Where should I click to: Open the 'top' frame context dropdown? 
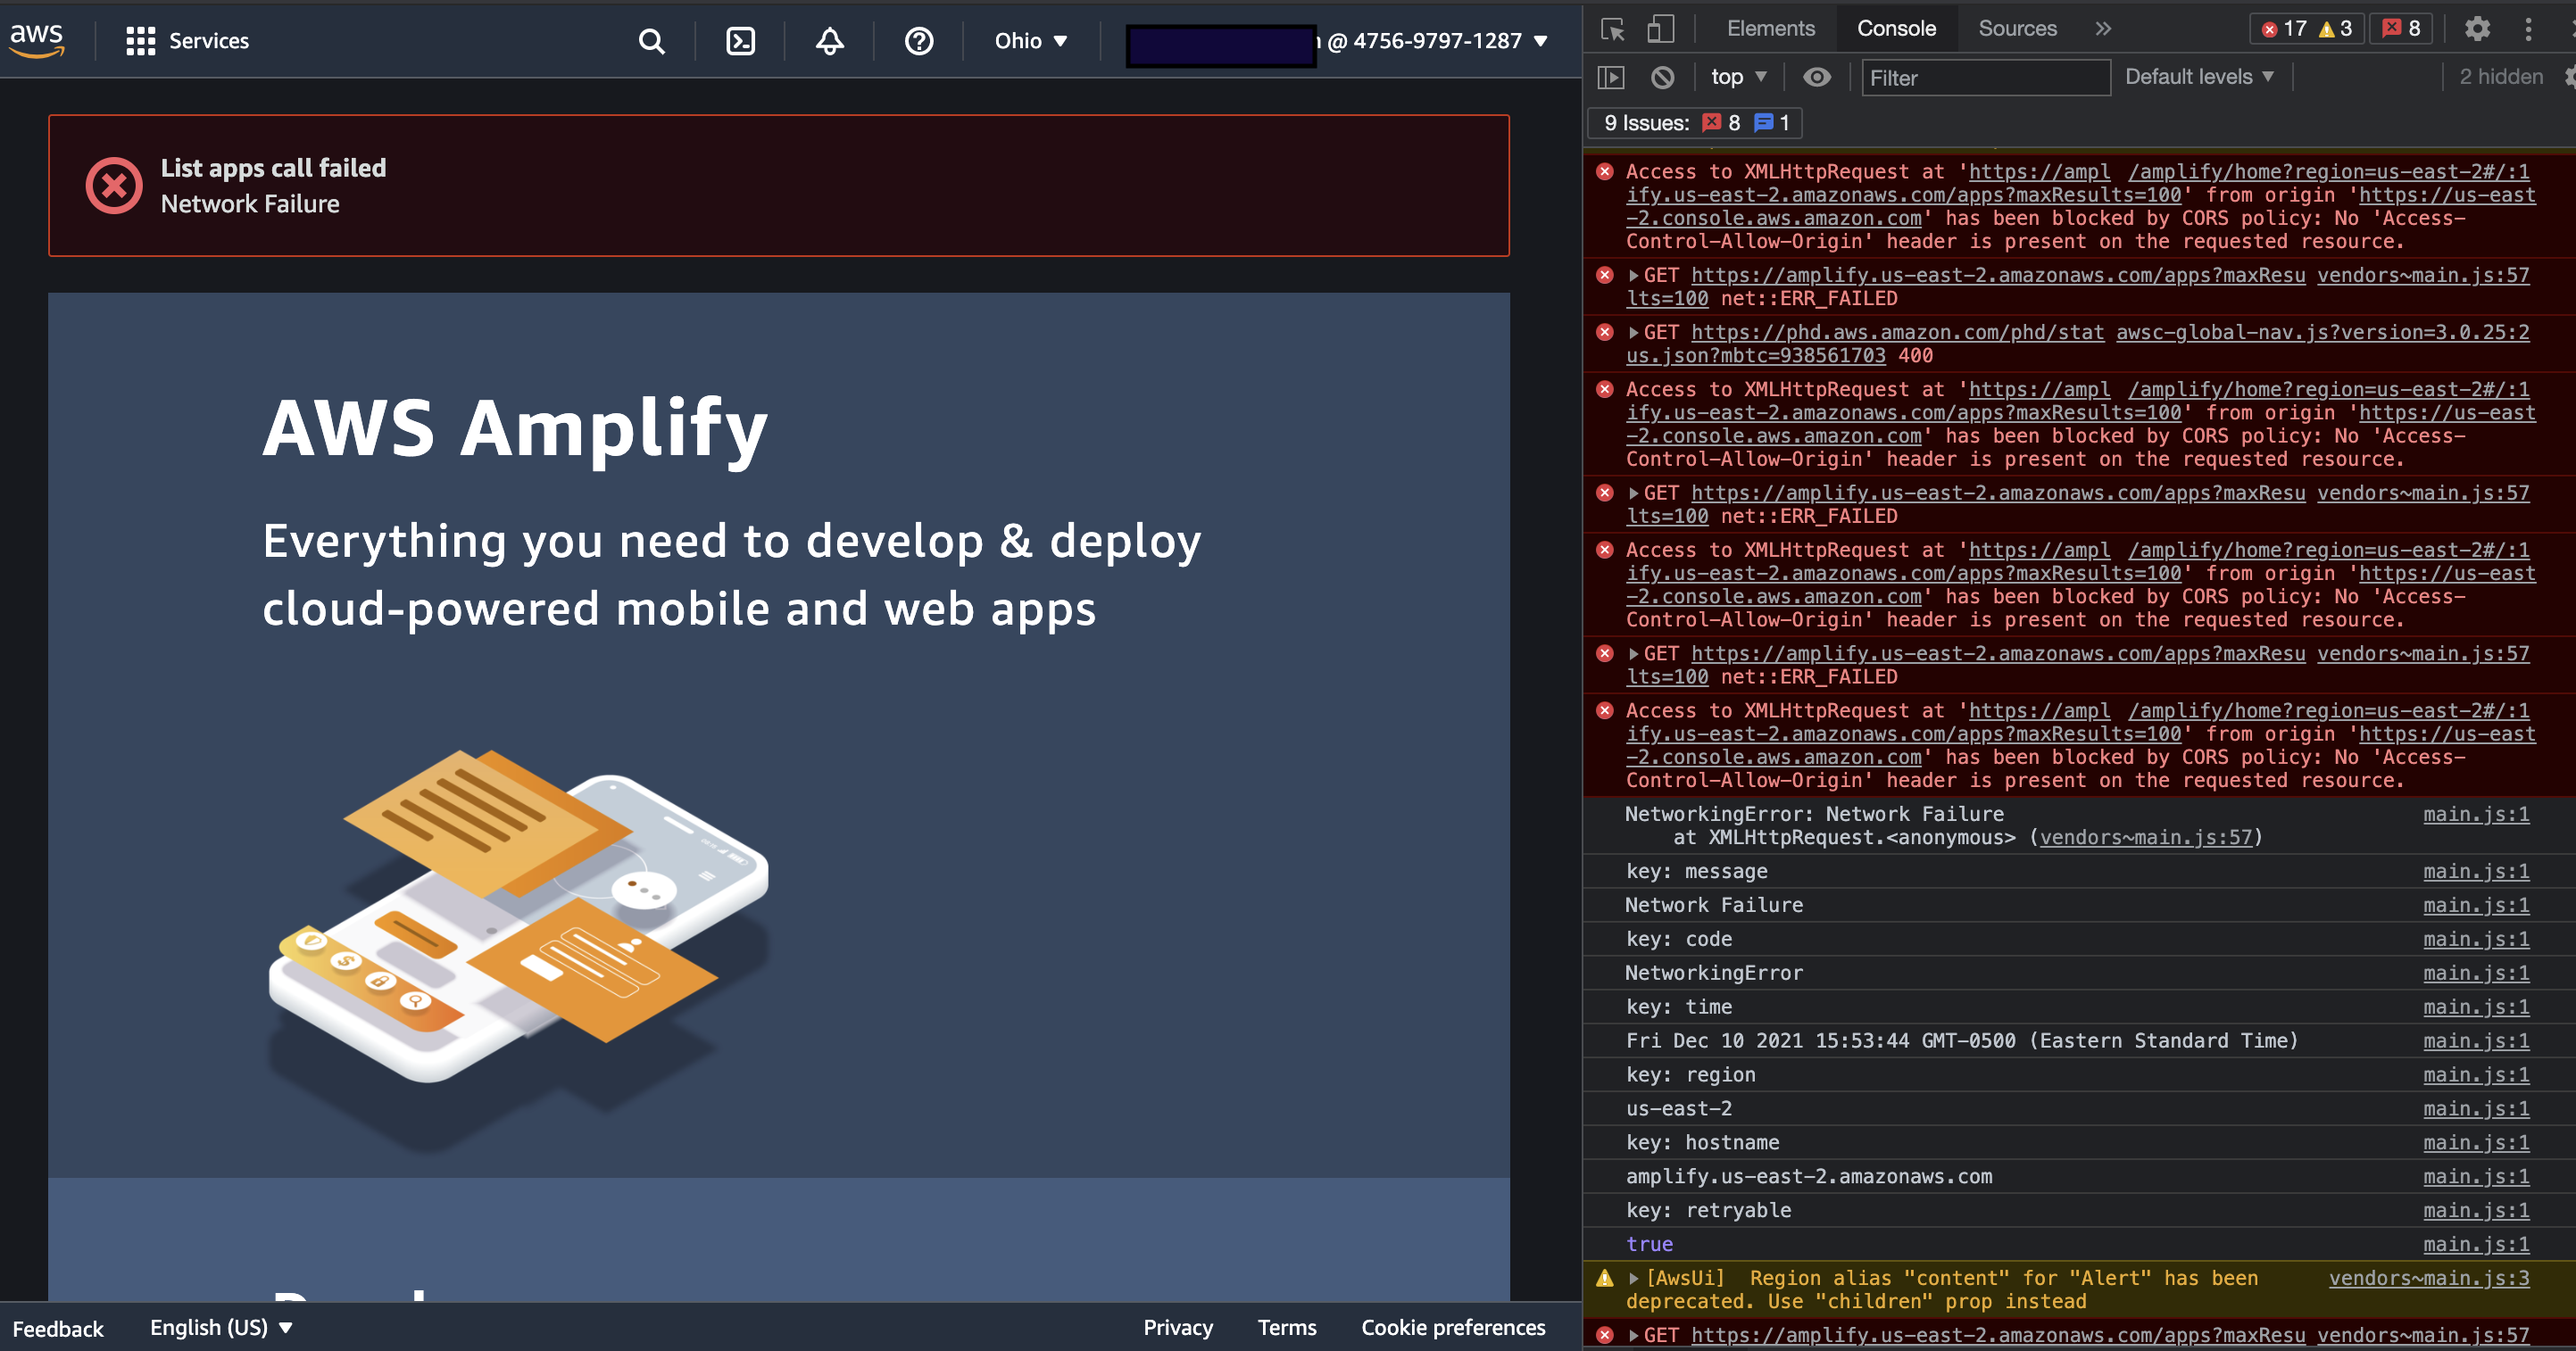tap(1738, 76)
